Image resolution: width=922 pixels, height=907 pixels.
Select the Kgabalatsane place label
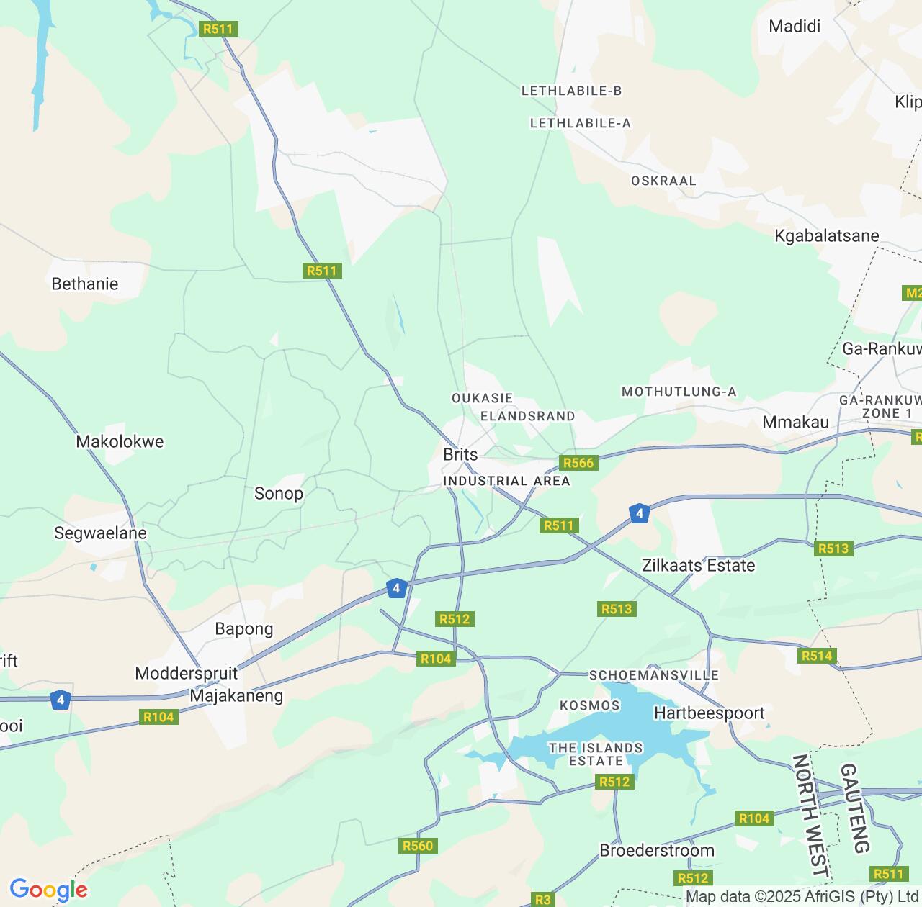pyautogui.click(x=827, y=235)
